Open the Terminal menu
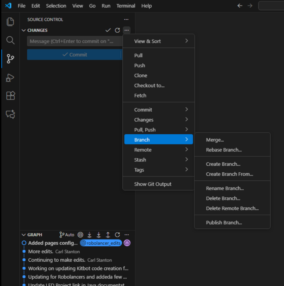 point(126,6)
